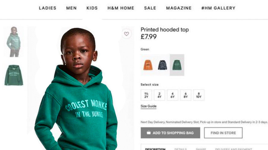Image resolution: width=268 pixels, height=150 pixels.
Task: Select the green hoodie color swatch
Action: point(177,65)
